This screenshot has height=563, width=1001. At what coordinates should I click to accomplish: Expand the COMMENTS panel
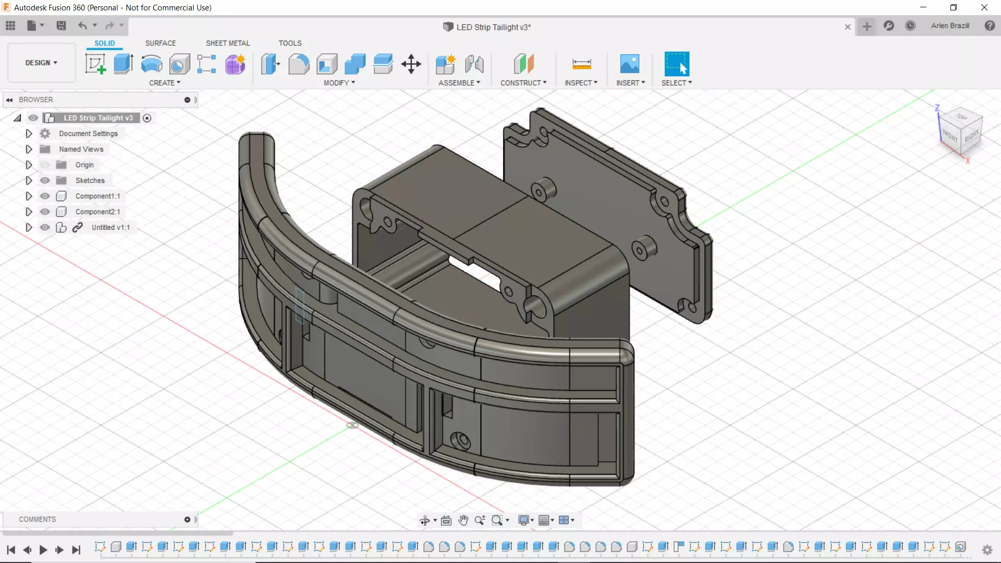point(187,519)
